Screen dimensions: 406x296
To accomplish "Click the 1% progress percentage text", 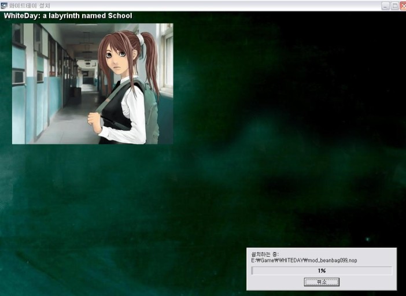I will coord(322,271).
